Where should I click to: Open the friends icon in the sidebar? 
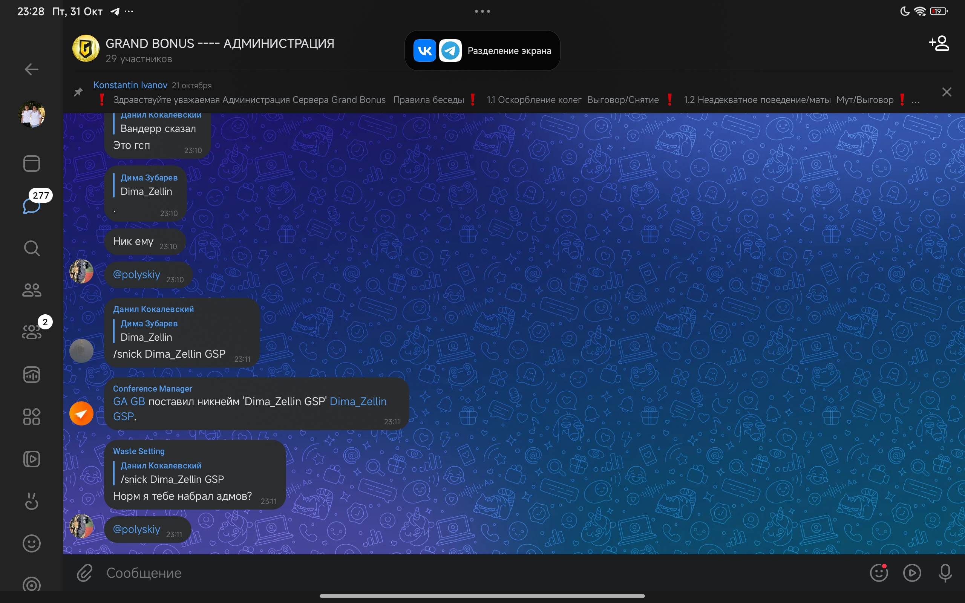(32, 290)
